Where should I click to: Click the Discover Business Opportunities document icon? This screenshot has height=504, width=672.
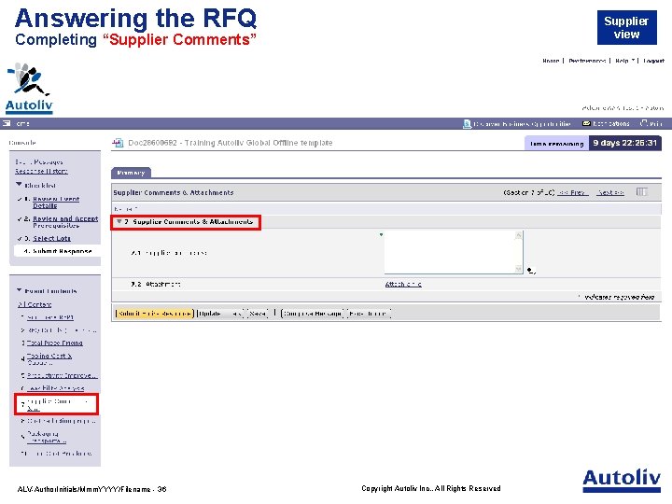(x=468, y=123)
